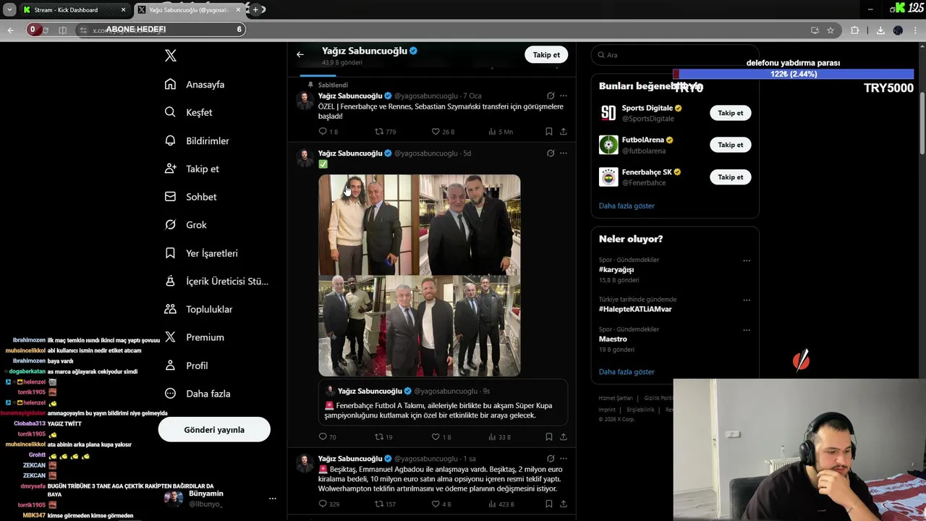Share the pinned Szymański post
Screen dimensions: 926x521
564,132
